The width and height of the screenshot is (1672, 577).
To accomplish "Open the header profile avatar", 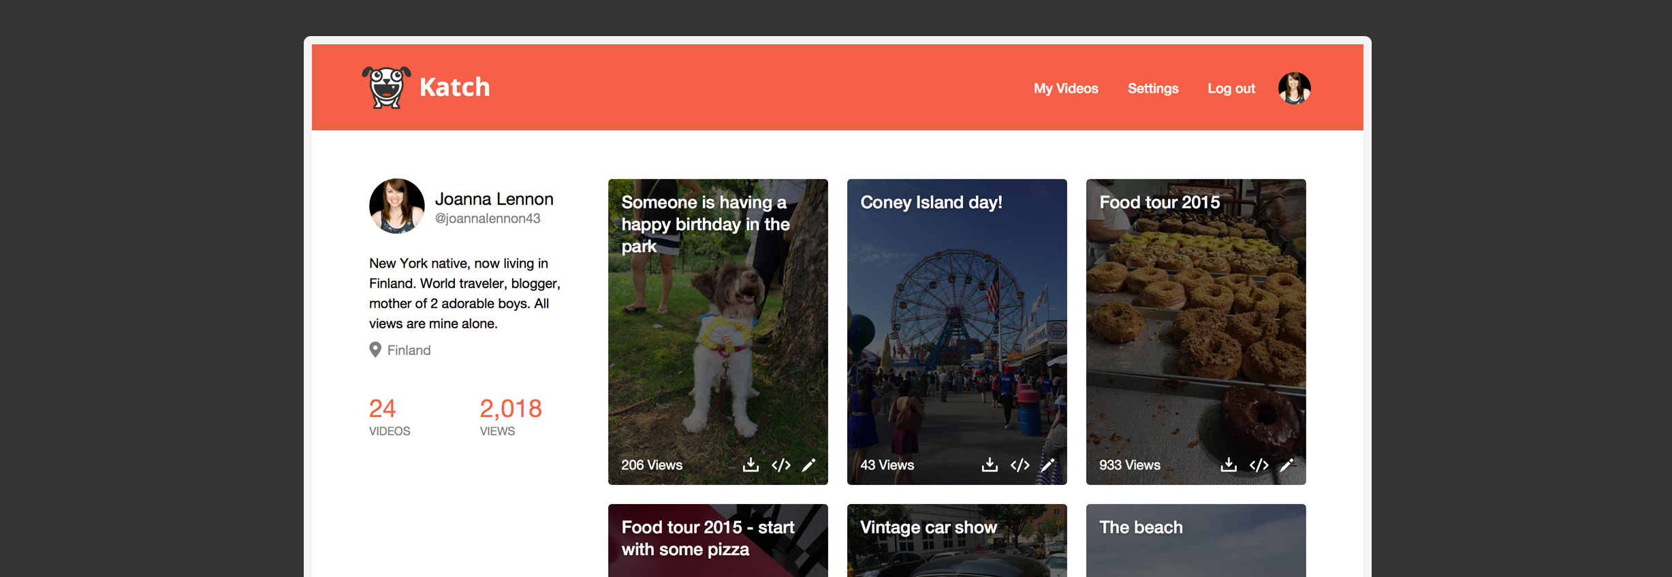I will (1294, 88).
